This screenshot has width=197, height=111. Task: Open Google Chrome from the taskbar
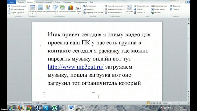click(29, 108)
